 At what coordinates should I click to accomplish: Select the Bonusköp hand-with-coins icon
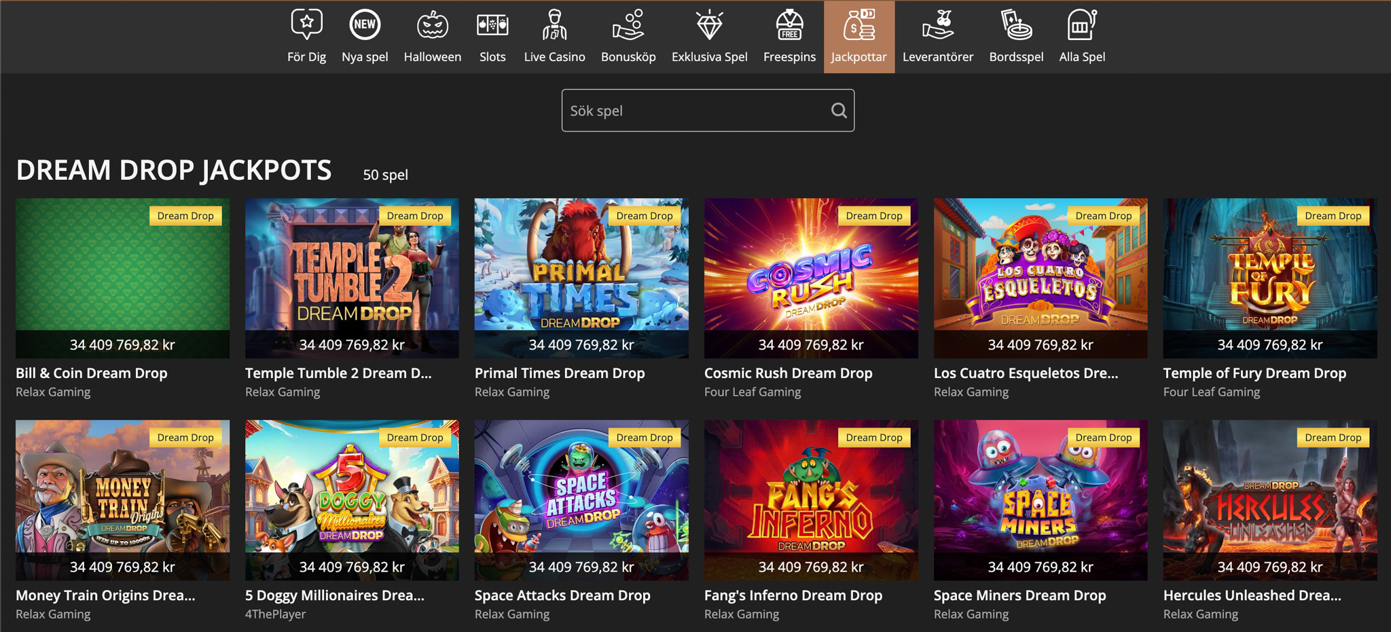(628, 24)
